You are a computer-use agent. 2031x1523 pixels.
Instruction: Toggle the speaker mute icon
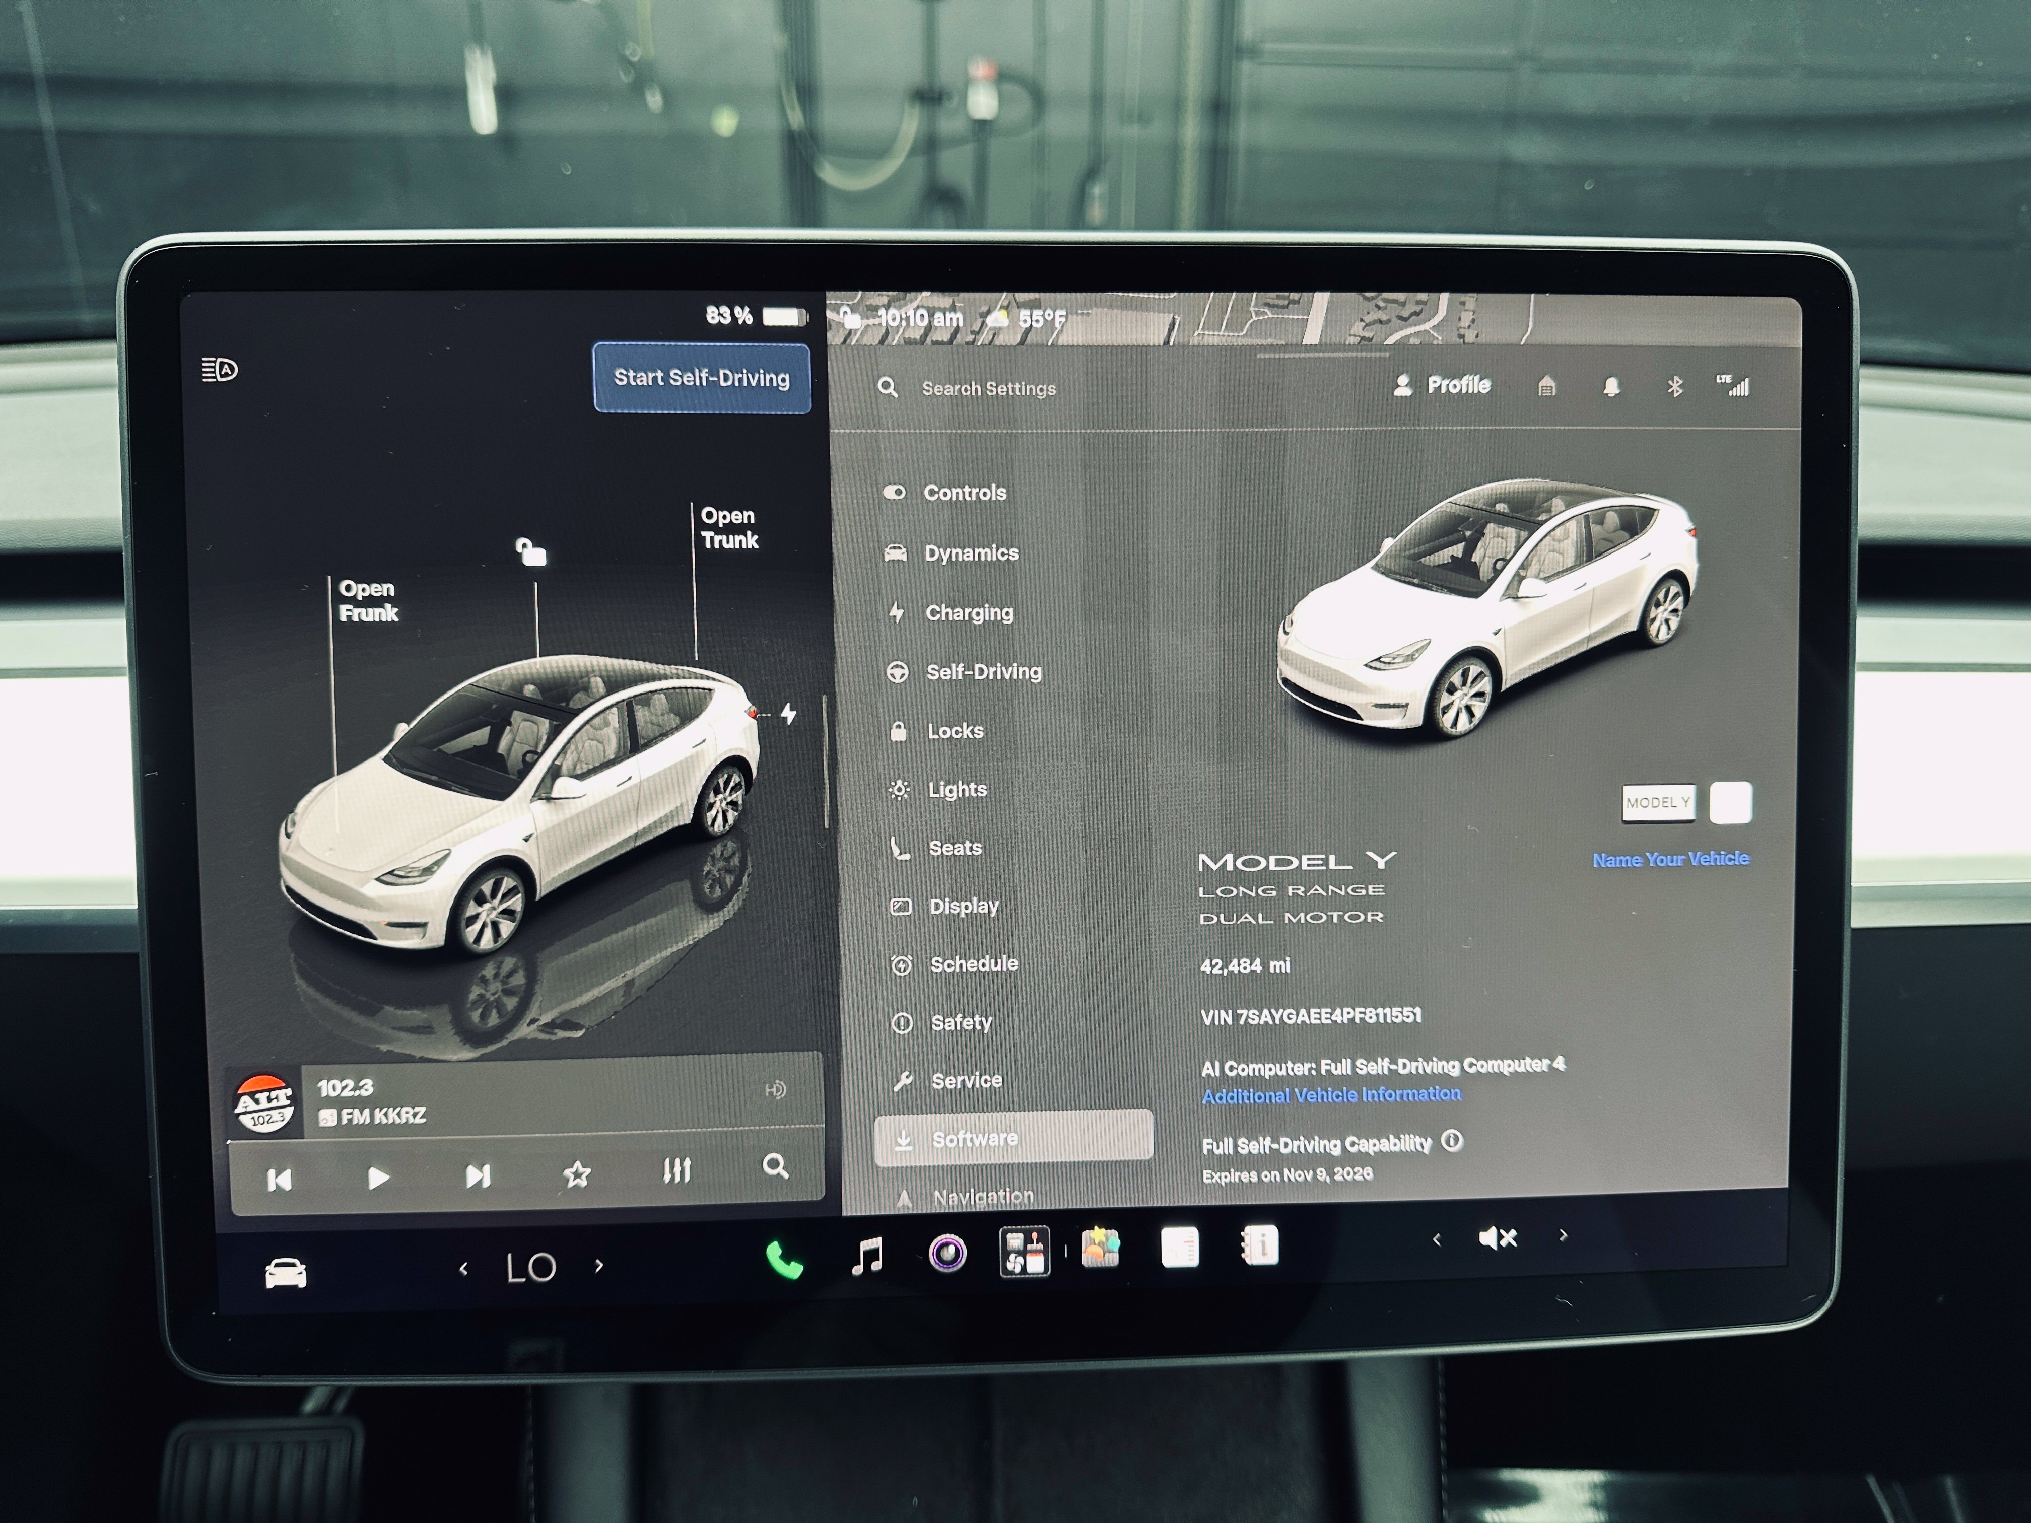point(1498,1238)
